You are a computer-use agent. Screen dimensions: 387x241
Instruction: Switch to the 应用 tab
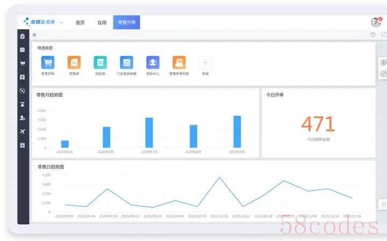102,22
